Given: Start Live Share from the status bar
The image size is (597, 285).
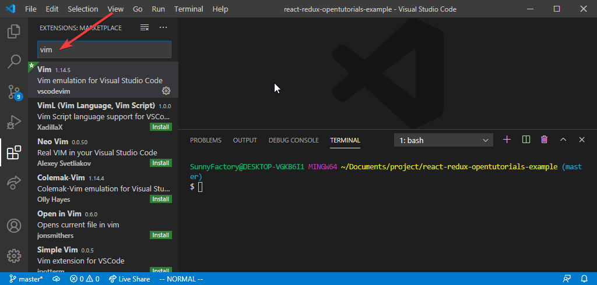Looking at the screenshot, I should tap(129, 279).
